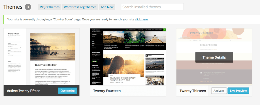Follow the 'click here' launch link
This screenshot has width=260, height=105.
pos(141,19)
